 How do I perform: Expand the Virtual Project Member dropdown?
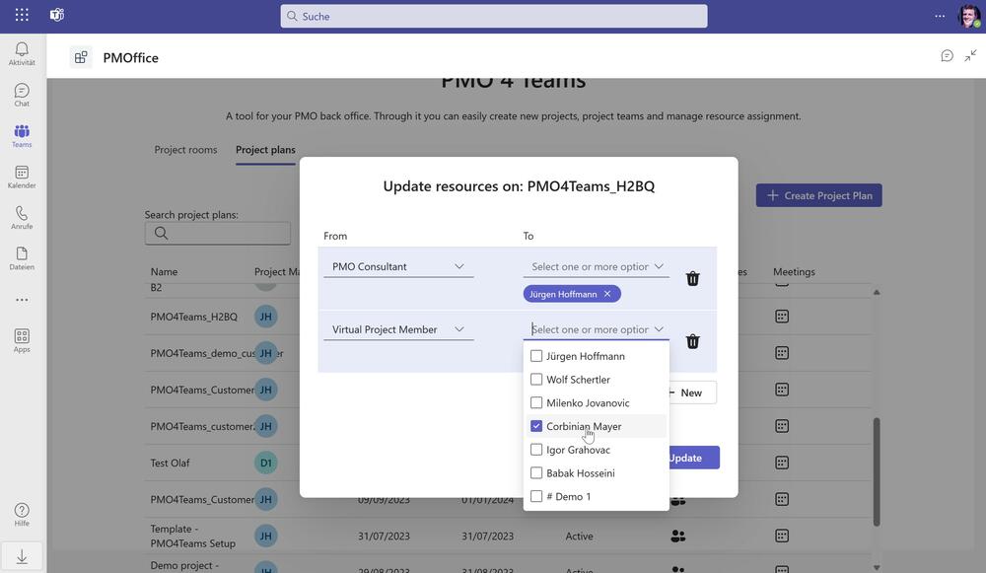click(x=398, y=329)
